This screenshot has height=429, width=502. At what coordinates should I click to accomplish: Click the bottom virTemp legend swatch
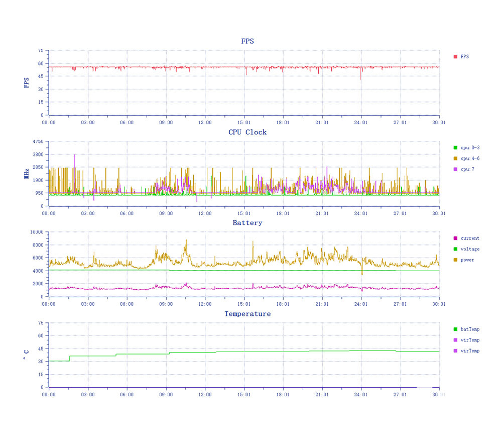click(x=455, y=351)
